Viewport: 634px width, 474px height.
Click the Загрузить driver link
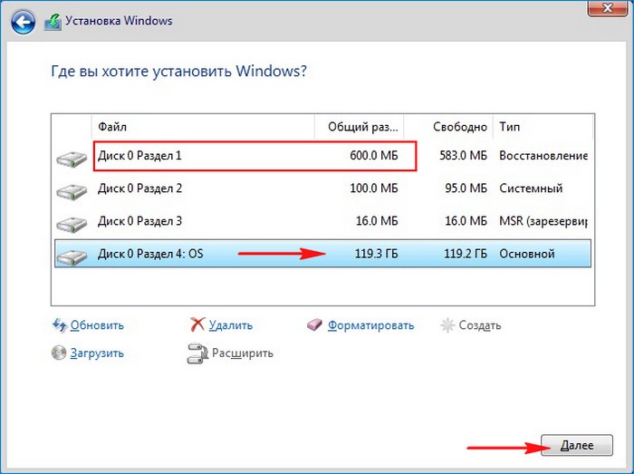coord(97,353)
